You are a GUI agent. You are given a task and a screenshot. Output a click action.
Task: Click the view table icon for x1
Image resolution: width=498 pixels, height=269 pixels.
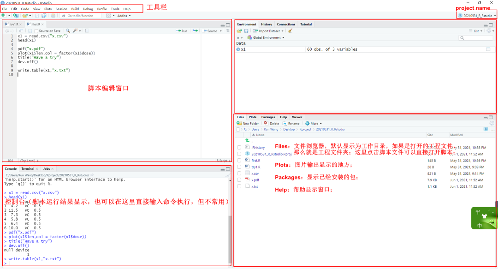pyautogui.click(x=488, y=49)
